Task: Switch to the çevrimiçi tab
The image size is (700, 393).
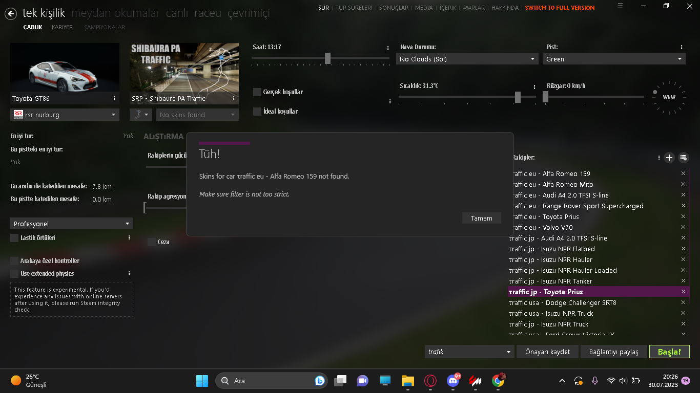Action: point(249,13)
